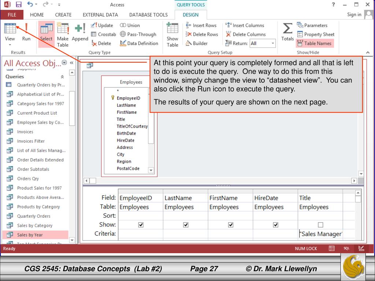The width and height of the screenshot is (375, 281).
Task: Click Insert Columns in Query Setup
Action: point(245,25)
